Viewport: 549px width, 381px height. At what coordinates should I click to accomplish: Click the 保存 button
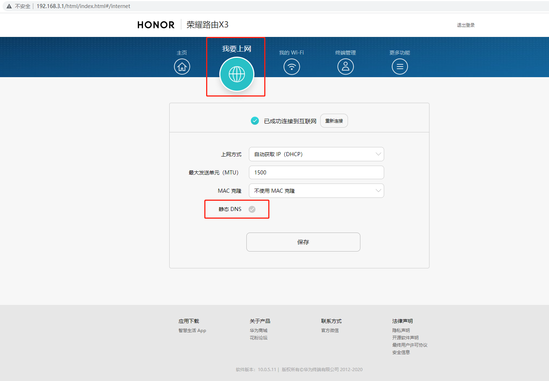click(303, 242)
